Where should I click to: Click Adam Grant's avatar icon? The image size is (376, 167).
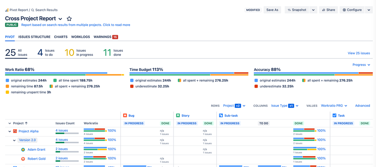23,149
